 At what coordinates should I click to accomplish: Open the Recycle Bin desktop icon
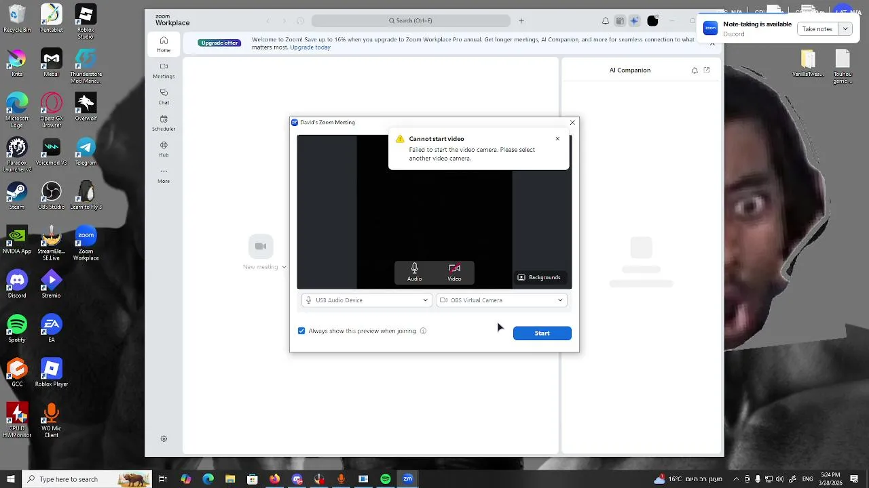(17, 18)
